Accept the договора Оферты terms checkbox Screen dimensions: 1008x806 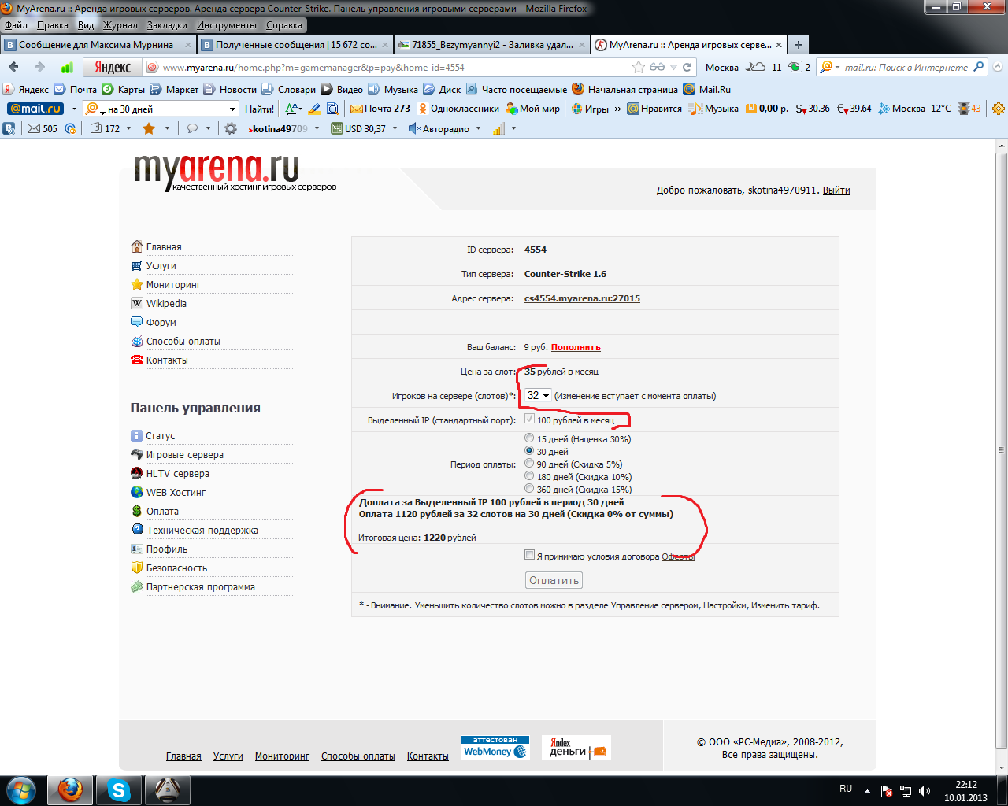tap(529, 555)
